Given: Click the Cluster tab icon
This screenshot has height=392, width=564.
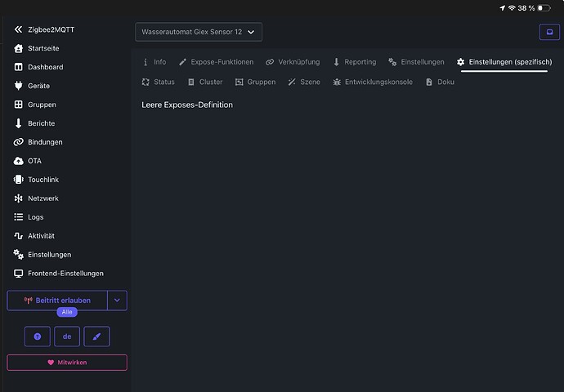Looking at the screenshot, I should 191,82.
